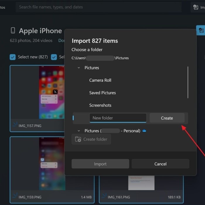Image resolution: width=205 pixels, height=205 pixels.
Task: Click the blue import icon button below toolbar
Action: (x=201, y=30)
